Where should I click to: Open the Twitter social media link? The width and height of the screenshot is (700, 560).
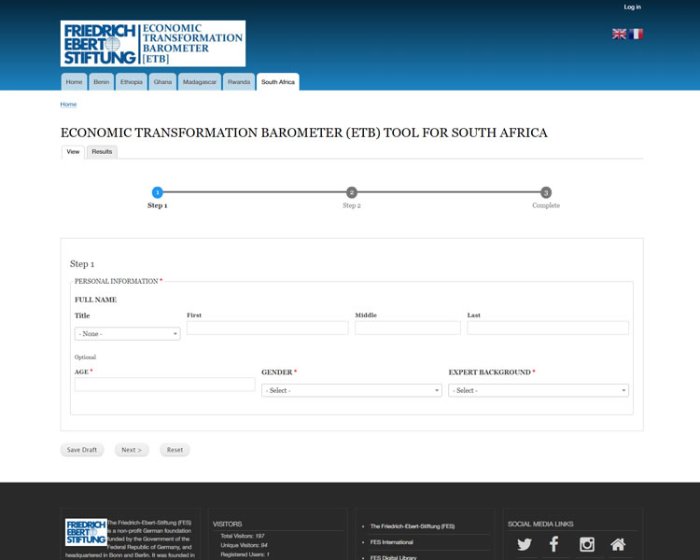(525, 544)
